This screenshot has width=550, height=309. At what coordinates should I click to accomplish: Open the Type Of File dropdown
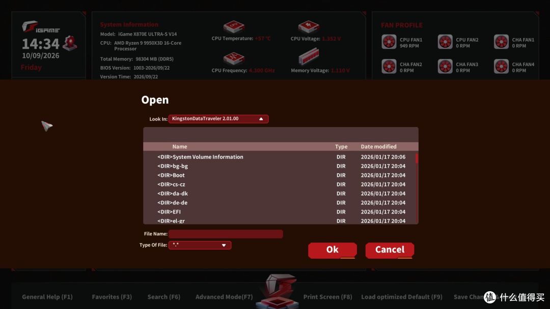point(200,245)
